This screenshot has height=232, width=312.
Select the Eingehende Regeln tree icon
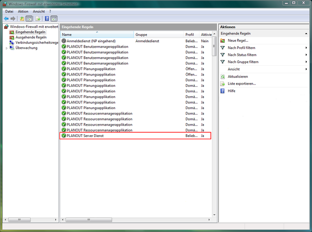(x=12, y=32)
